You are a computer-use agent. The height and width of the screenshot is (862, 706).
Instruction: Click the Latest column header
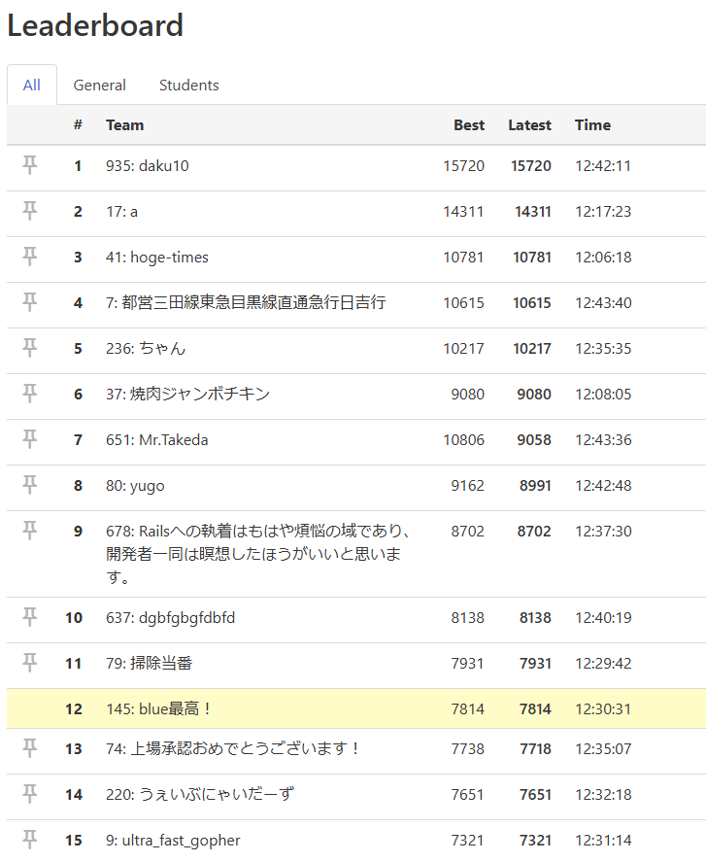[x=529, y=125]
